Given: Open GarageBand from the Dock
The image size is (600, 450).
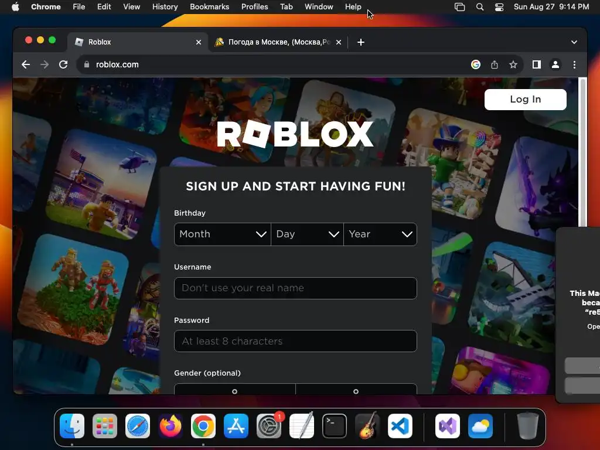Looking at the screenshot, I should pyautogui.click(x=367, y=426).
